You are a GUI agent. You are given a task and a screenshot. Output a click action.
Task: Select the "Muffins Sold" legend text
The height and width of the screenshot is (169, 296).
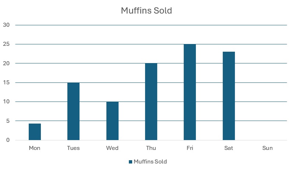tap(150, 162)
